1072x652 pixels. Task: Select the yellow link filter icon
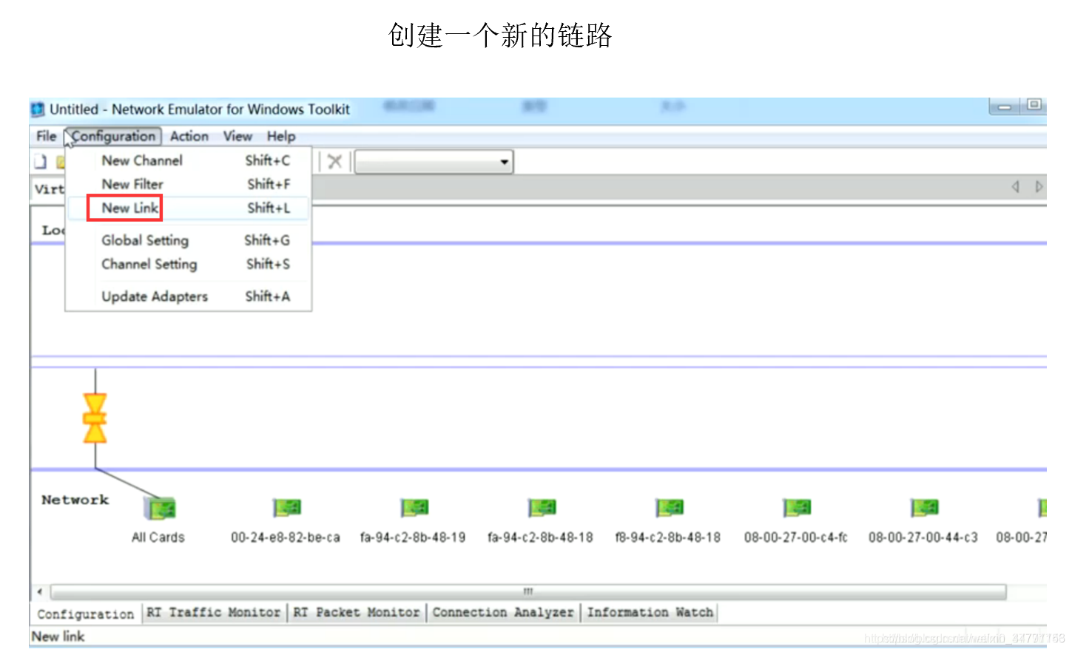tap(95, 418)
